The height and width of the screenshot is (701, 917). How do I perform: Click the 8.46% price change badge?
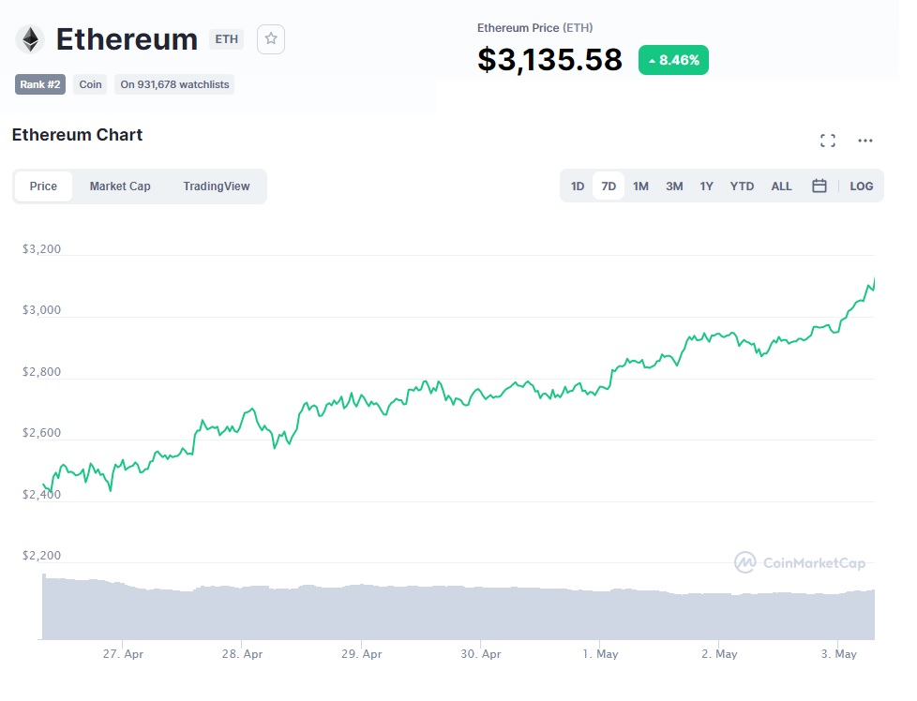[x=673, y=60]
